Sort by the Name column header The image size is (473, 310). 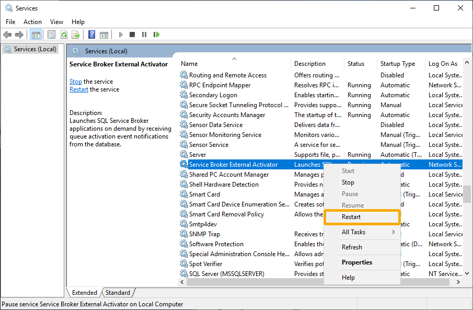pos(234,64)
